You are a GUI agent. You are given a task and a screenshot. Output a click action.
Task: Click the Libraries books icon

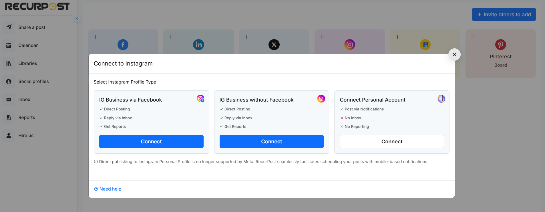coord(9,63)
